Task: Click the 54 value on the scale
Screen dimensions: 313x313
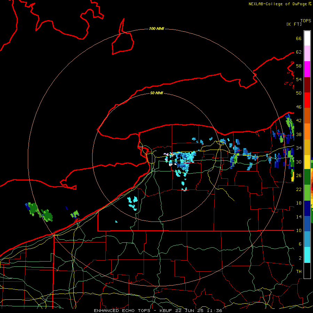Action: coord(299,79)
